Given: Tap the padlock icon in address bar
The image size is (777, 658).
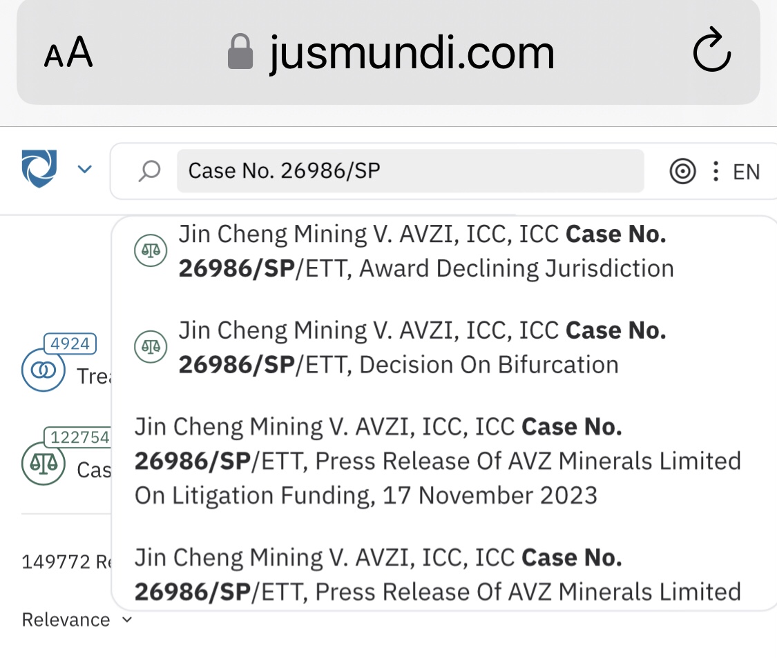Looking at the screenshot, I should click(240, 53).
